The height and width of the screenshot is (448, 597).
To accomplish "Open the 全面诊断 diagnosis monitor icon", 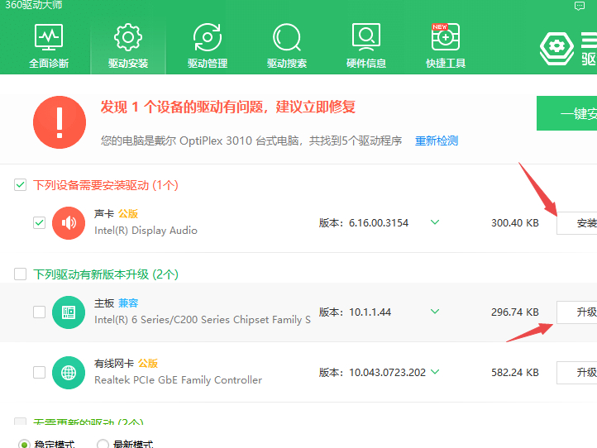I will pyautogui.click(x=49, y=37).
